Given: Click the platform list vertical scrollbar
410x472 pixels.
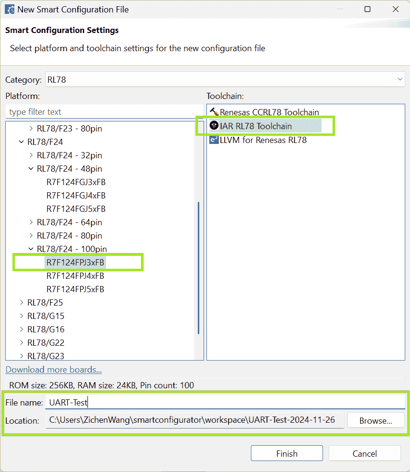Looking at the screenshot, I should pyautogui.click(x=198, y=268).
